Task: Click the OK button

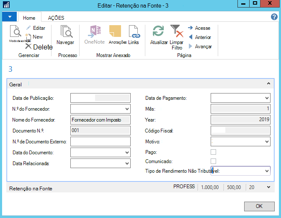Action: [259, 206]
